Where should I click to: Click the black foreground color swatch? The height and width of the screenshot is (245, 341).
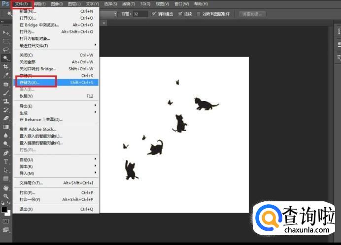coord(4,210)
